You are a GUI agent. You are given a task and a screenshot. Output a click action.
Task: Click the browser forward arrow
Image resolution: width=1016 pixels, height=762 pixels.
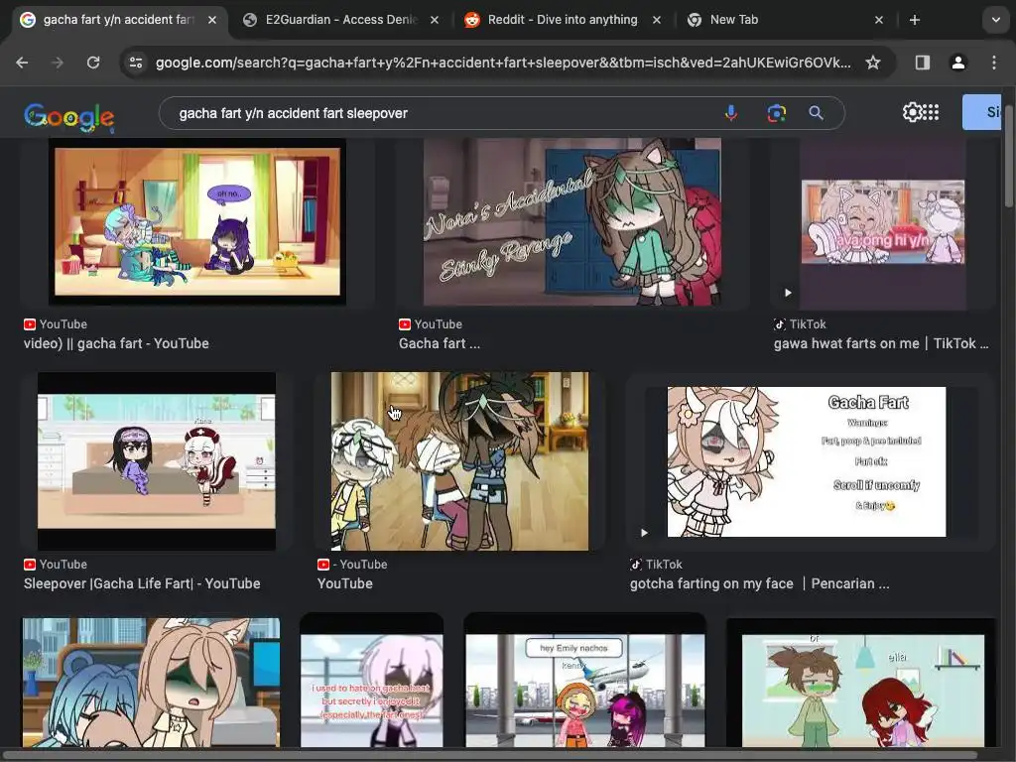pyautogui.click(x=58, y=63)
